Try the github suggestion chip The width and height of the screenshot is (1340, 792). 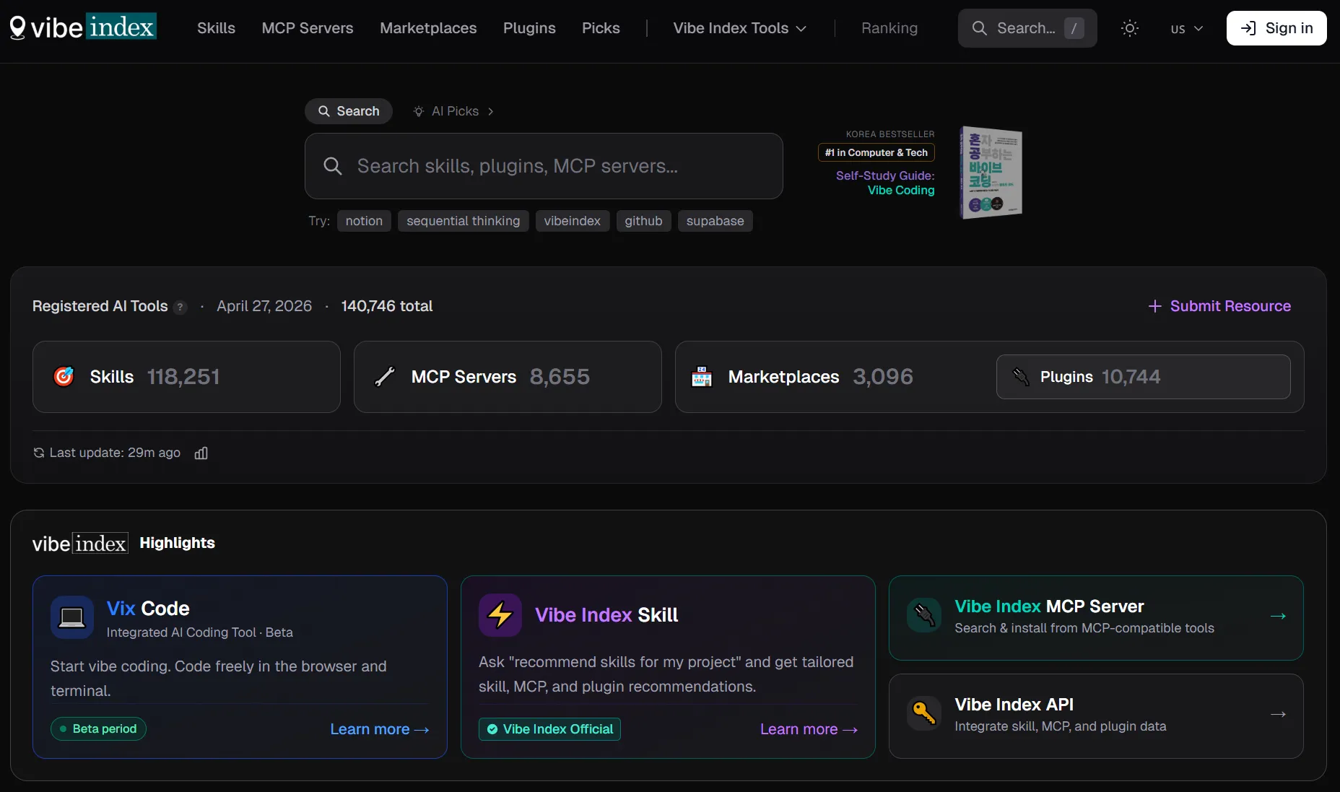coord(643,221)
